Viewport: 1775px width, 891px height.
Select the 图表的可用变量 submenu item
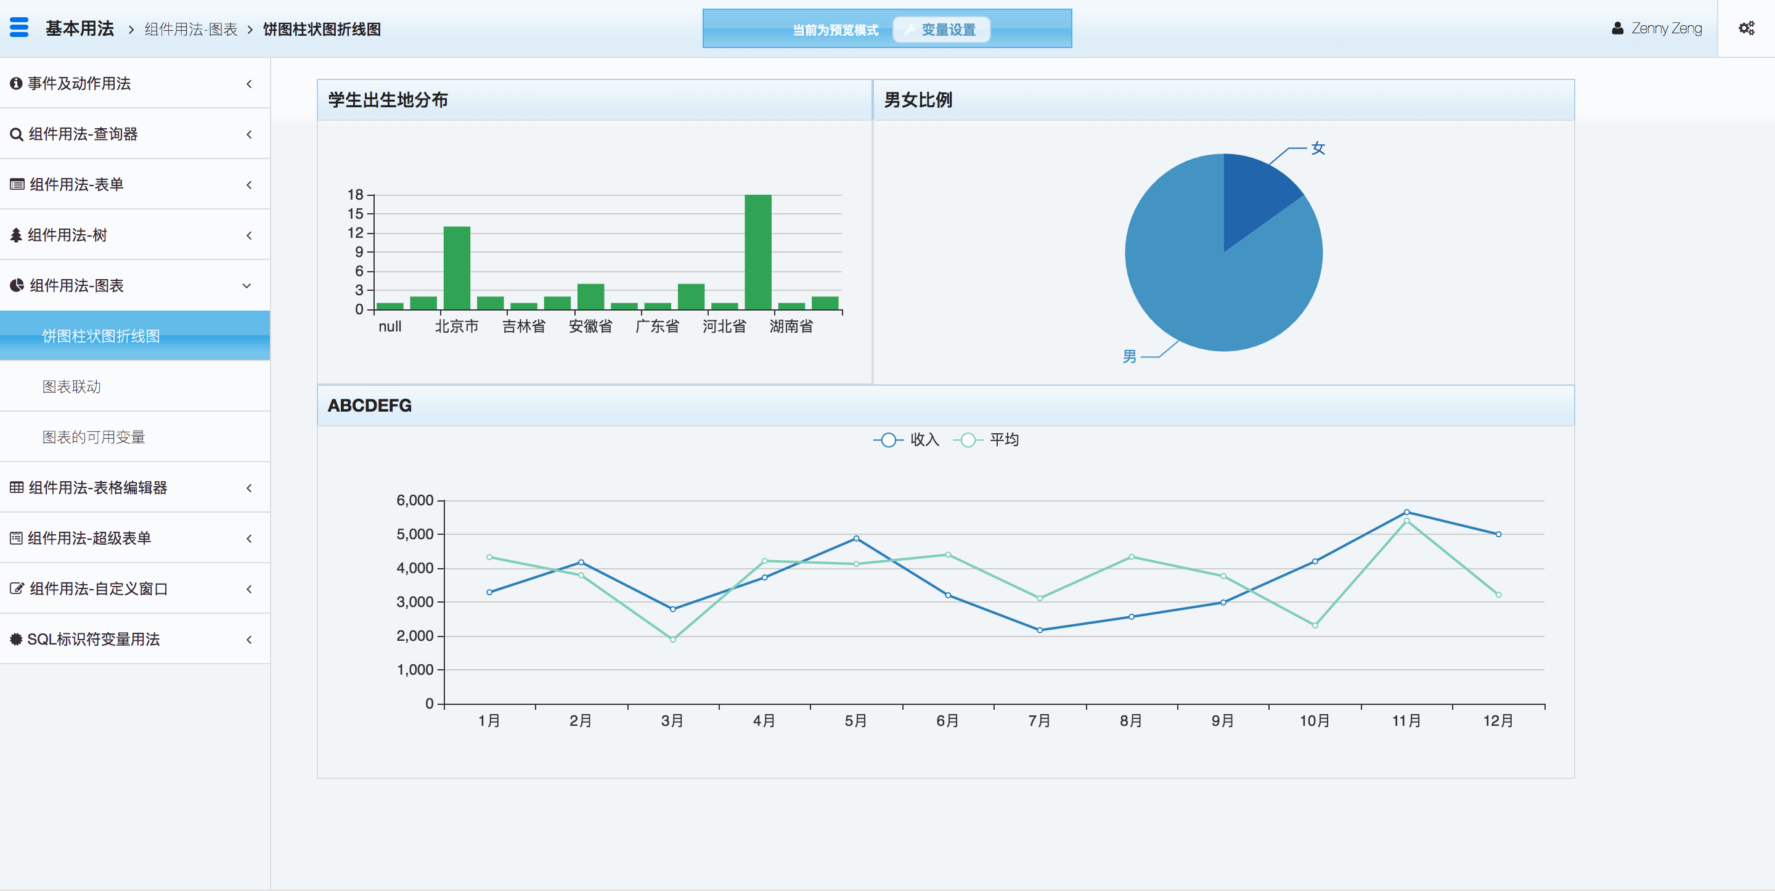[94, 437]
